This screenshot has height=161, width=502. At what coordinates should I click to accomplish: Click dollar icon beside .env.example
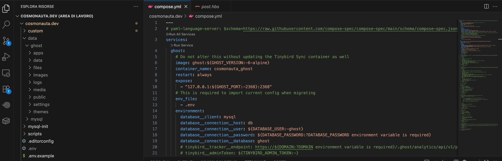tap(24, 156)
